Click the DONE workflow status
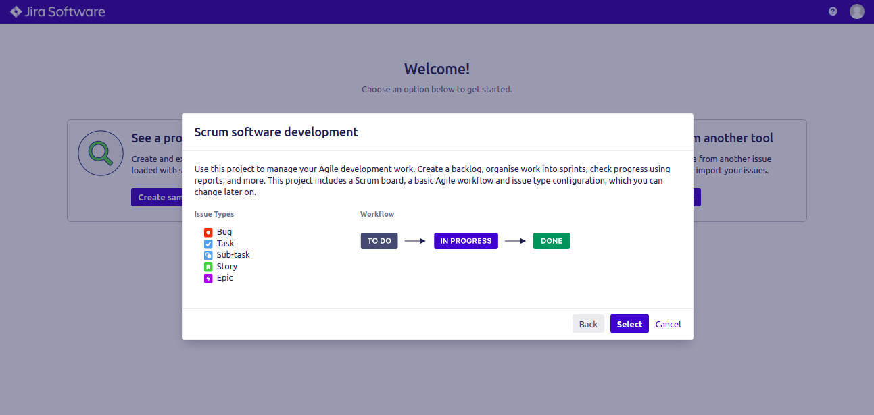The width and height of the screenshot is (874, 415). [x=552, y=241]
